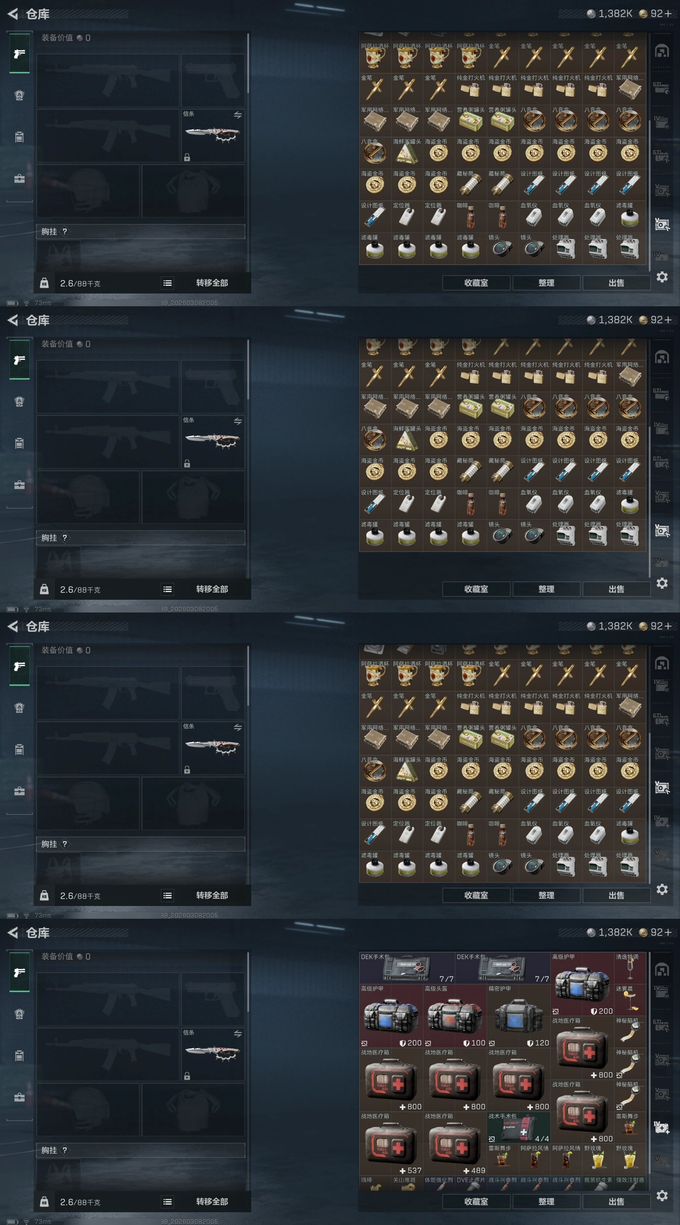Click the 整理 sort button
Screen dimensions: 680x1225
(546, 1202)
